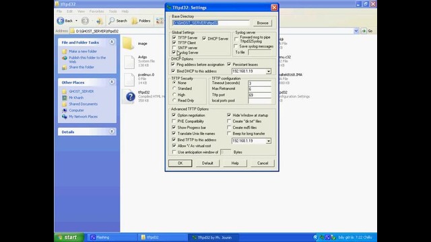Enable Create md5 files checkbox
Screen dimensions: 431x242
229,127
